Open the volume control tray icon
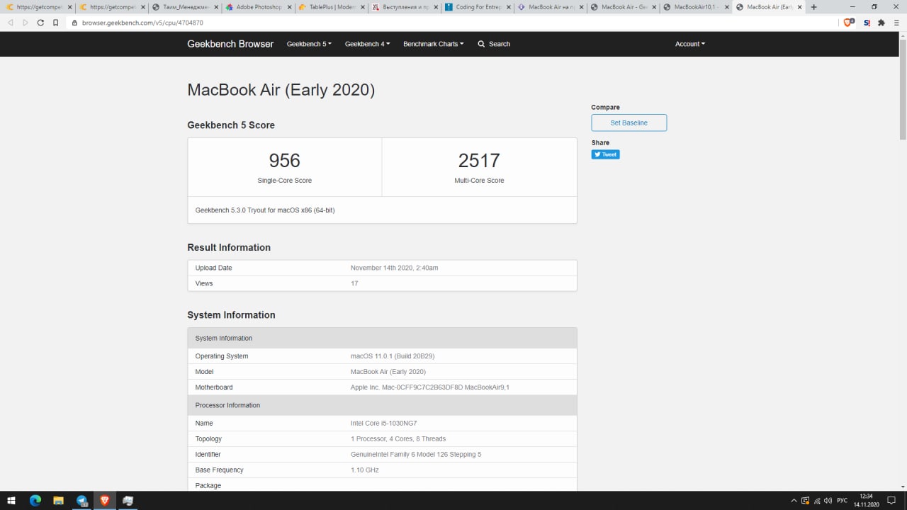 [828, 501]
